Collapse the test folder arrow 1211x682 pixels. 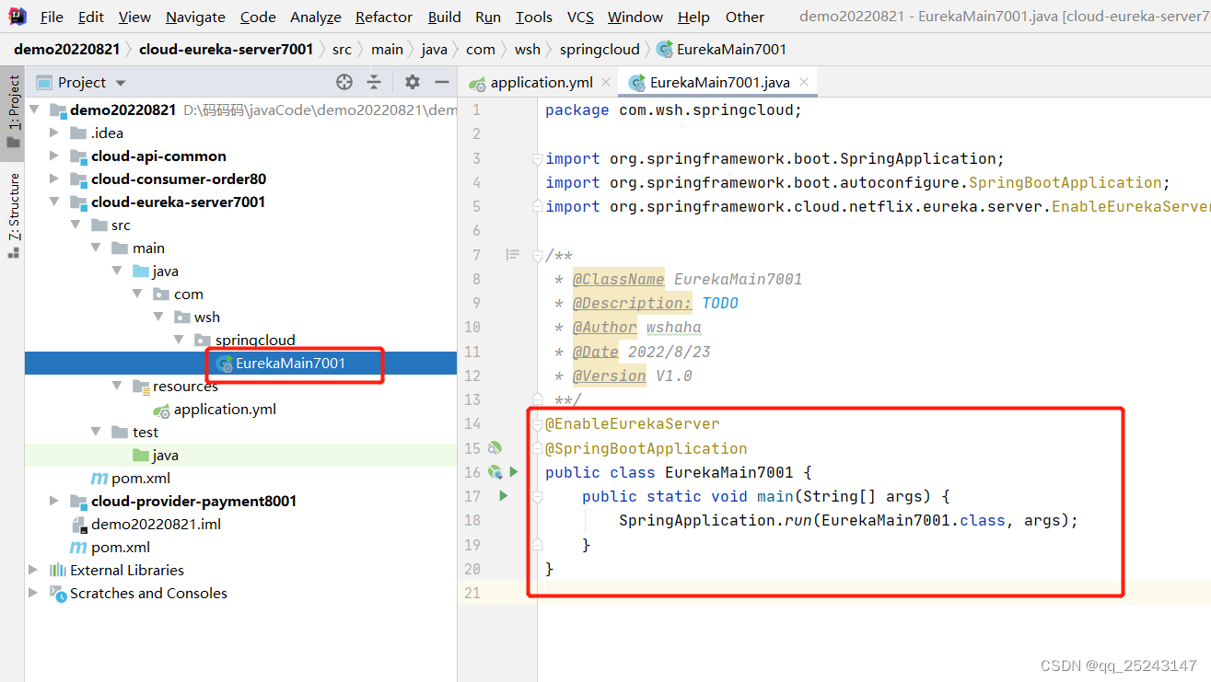[97, 432]
